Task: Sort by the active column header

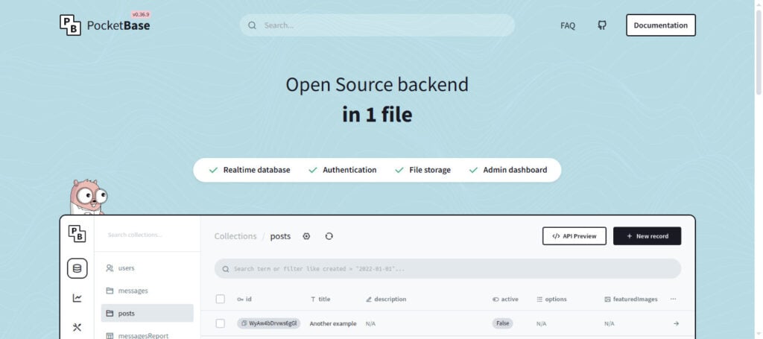Action: tap(505, 299)
